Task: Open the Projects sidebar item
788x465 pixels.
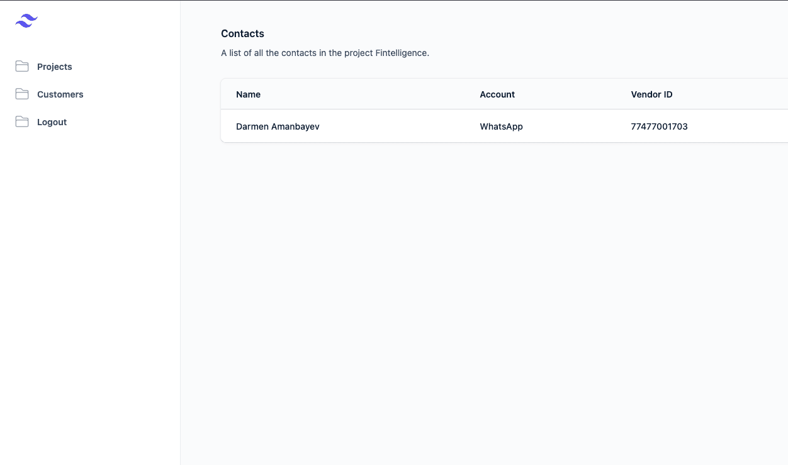Action: tap(55, 67)
